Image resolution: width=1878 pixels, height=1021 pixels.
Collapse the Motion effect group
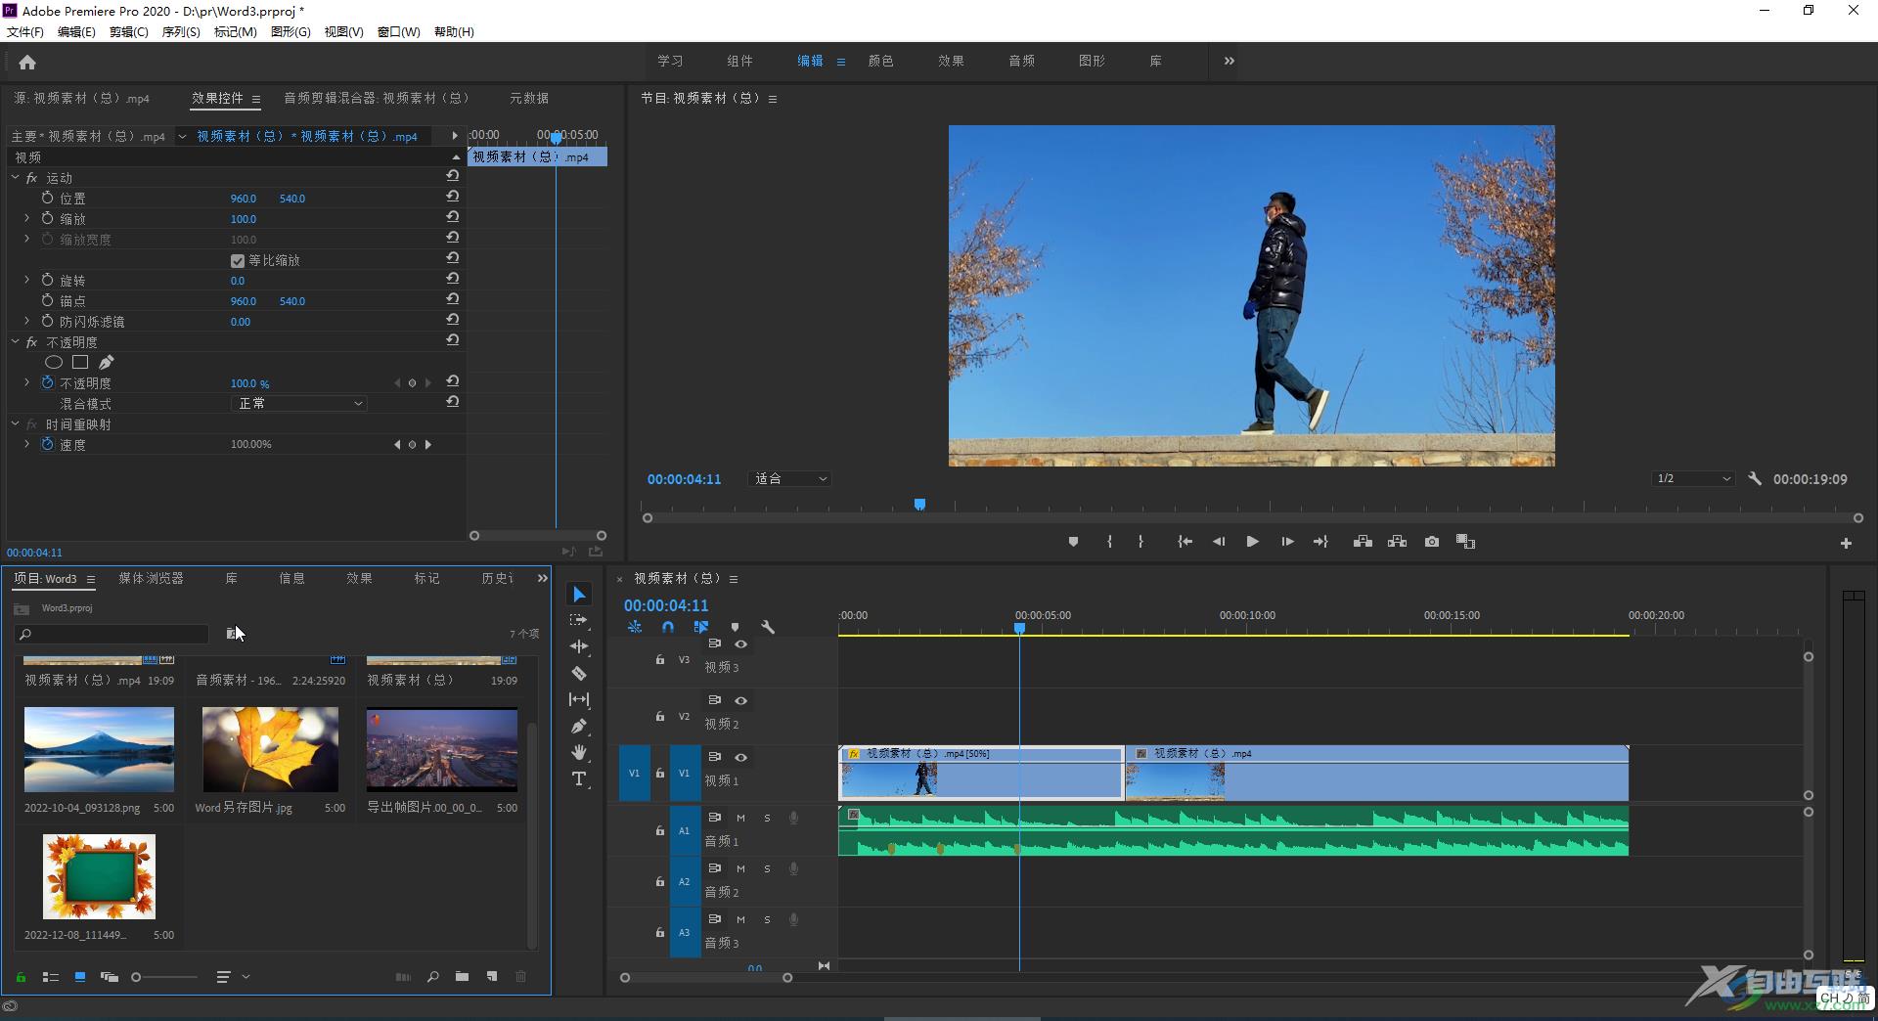pos(16,177)
